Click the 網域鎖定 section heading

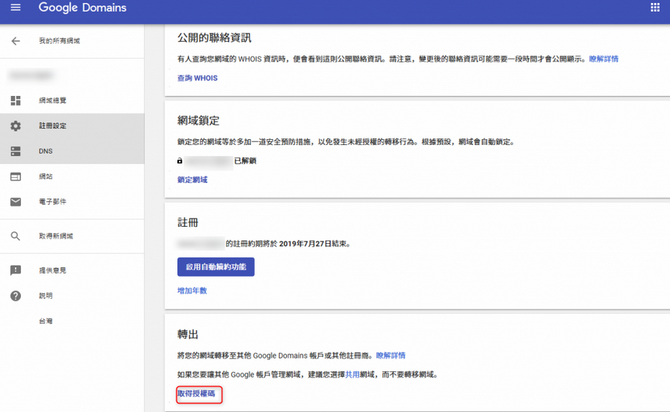198,120
